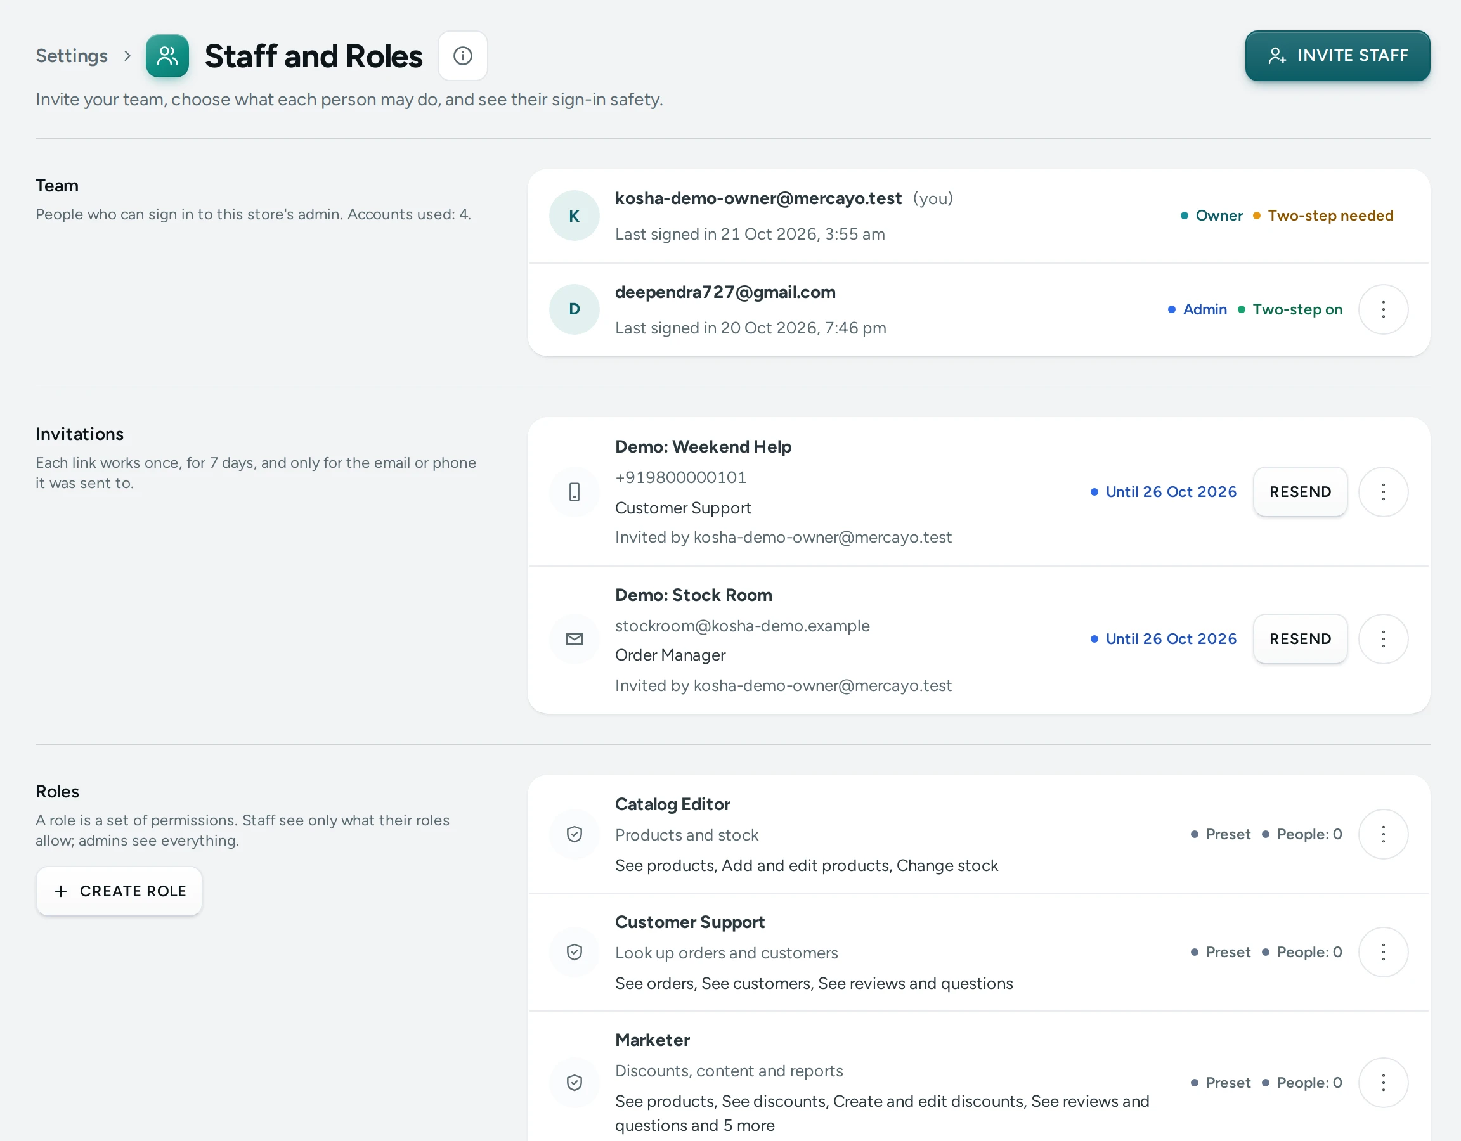Click the +919800000101 phone number
This screenshot has width=1461, height=1141.
click(680, 477)
